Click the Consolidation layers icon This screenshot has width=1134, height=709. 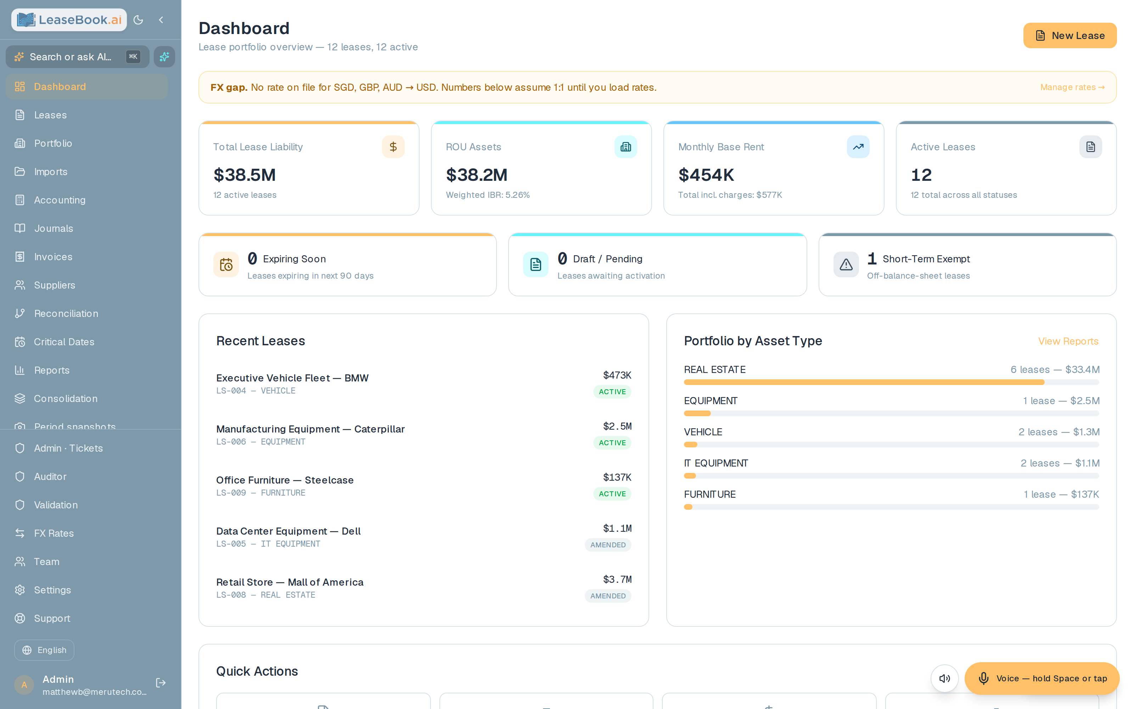pos(20,398)
